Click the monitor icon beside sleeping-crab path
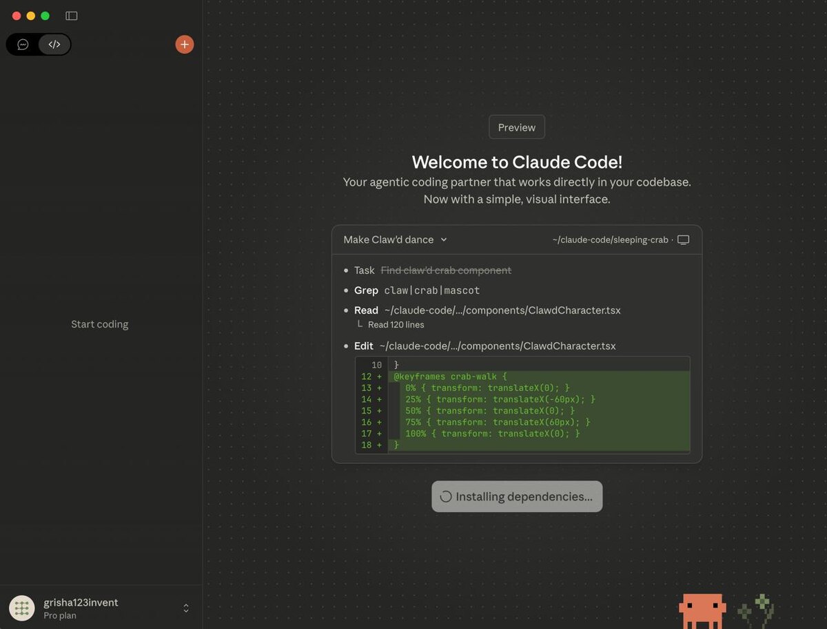Image resolution: width=827 pixels, height=629 pixels. pos(683,239)
